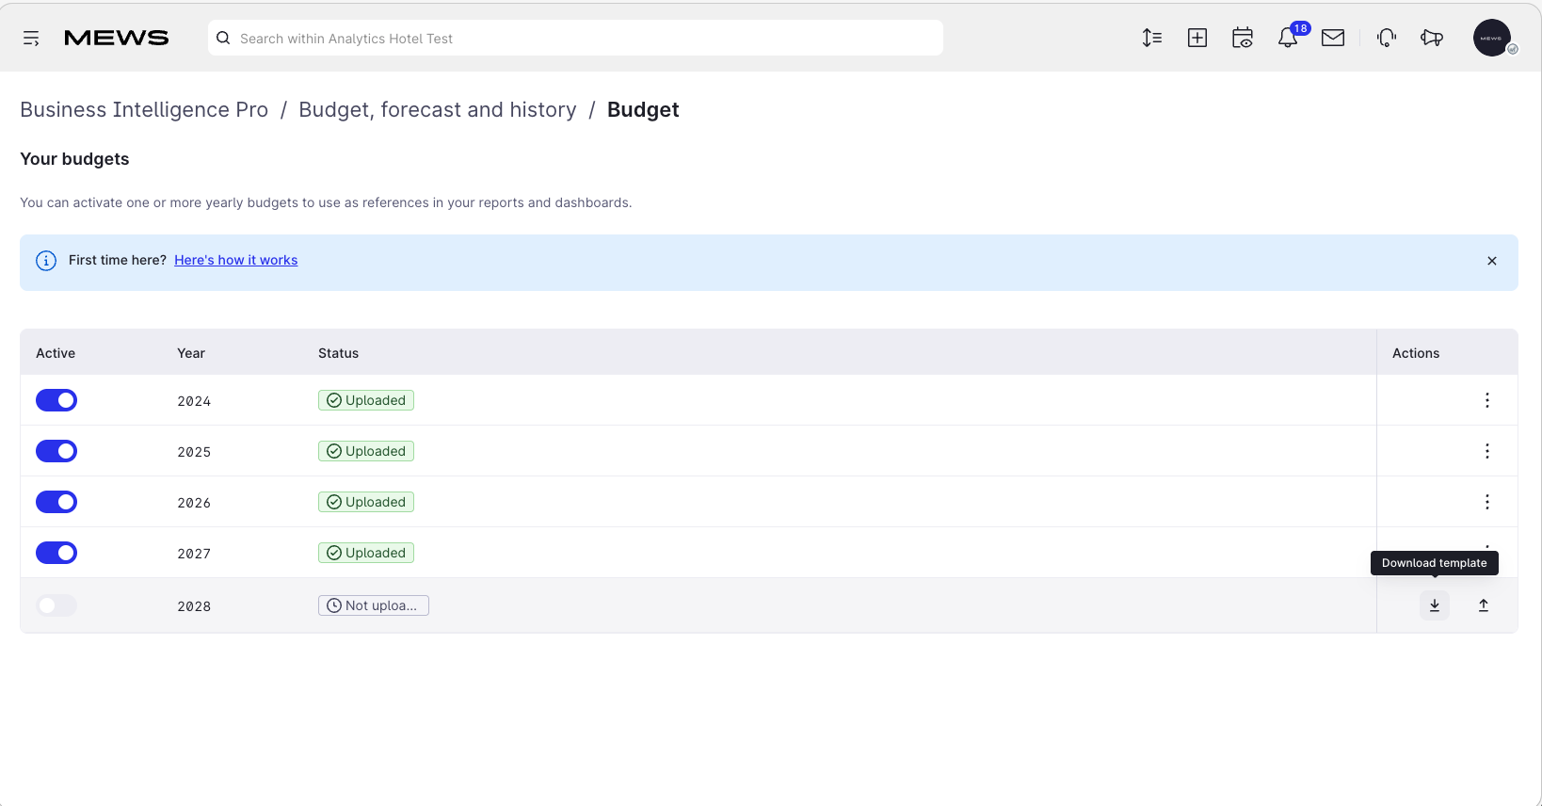The height and width of the screenshot is (806, 1542).
Task: Click the Actions column header
Action: [1416, 353]
